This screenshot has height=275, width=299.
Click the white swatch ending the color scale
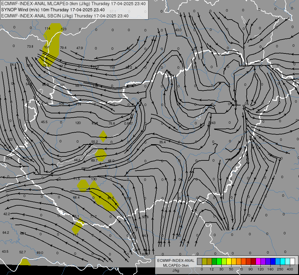pyautogui.click(x=292, y=262)
